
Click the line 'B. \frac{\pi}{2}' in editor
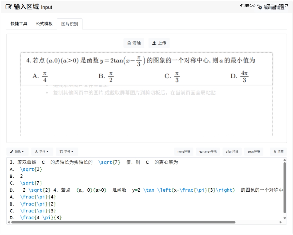(33, 204)
